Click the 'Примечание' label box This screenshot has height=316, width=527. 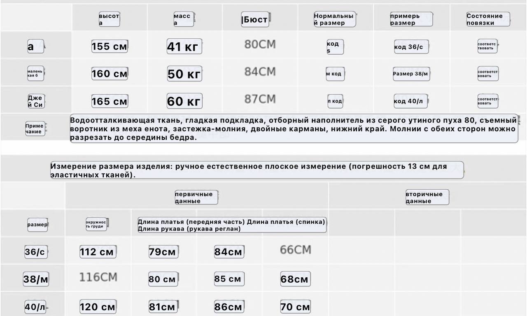[35, 129]
